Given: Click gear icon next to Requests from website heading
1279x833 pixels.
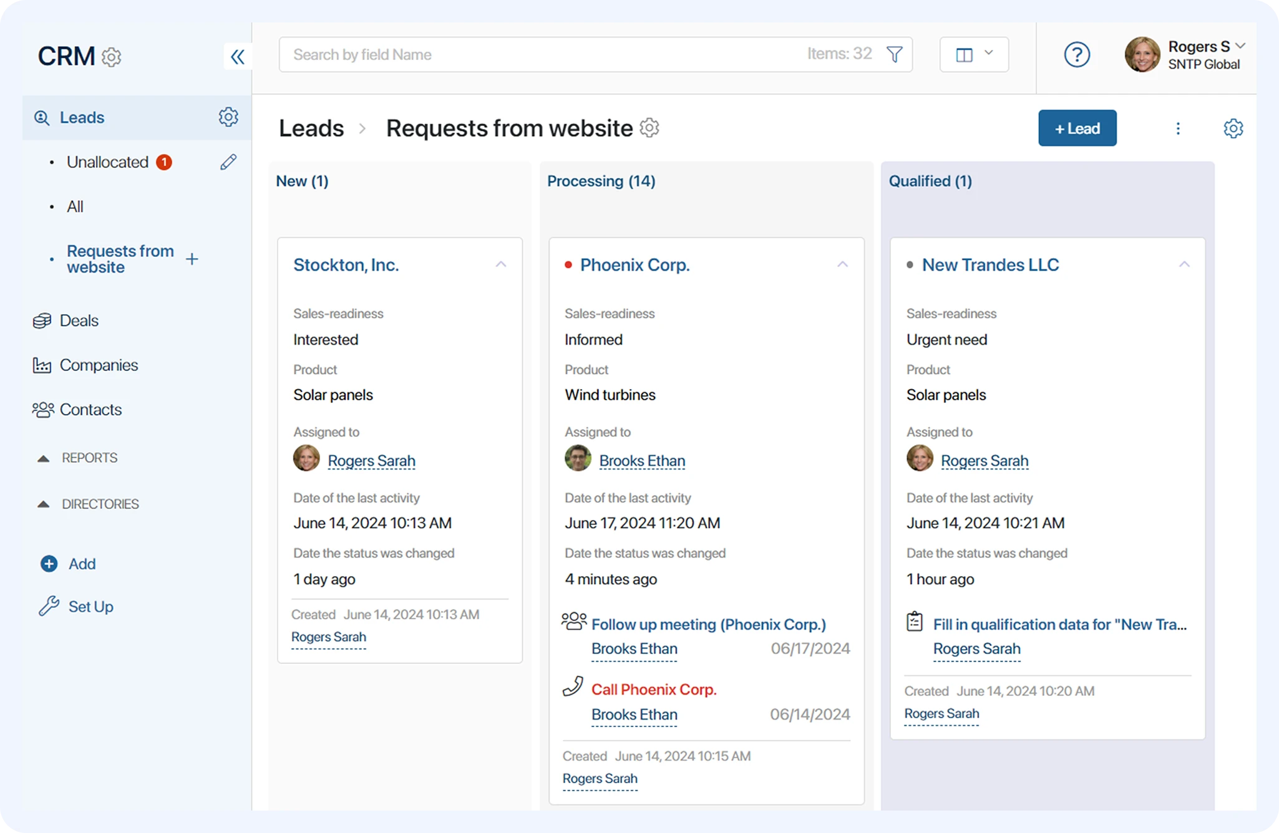Looking at the screenshot, I should (x=649, y=128).
